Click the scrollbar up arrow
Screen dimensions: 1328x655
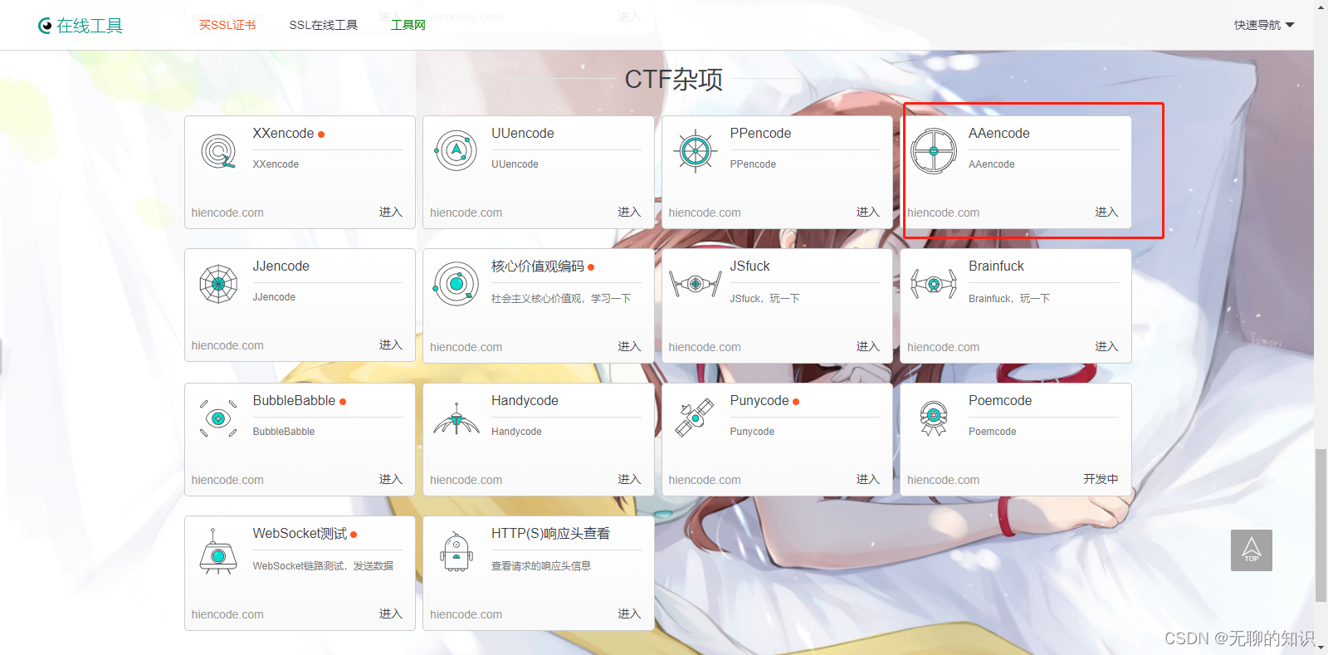1321,6
